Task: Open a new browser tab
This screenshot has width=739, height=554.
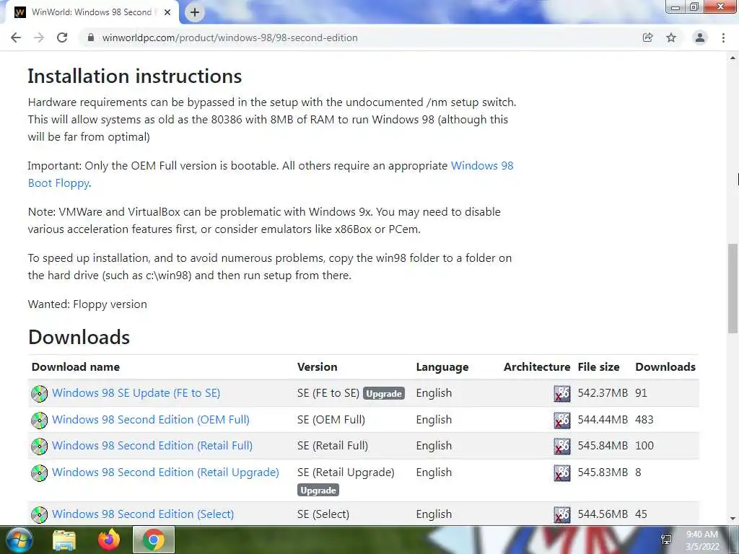Action: pos(195,12)
